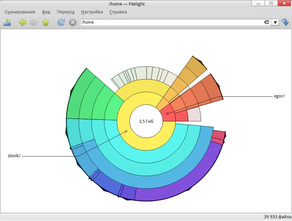
Task: Open the Настройка menu
Action: click(92, 12)
